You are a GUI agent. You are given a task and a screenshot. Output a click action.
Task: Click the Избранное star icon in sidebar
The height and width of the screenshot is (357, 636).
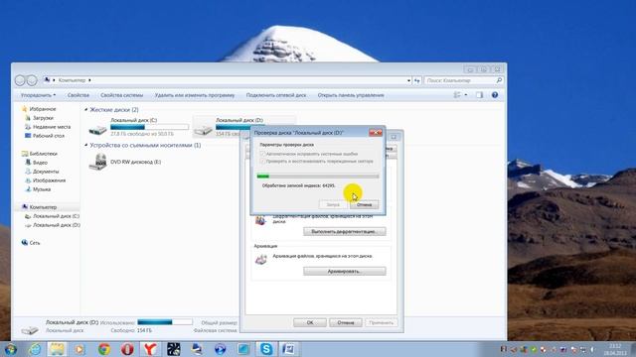tap(24, 109)
